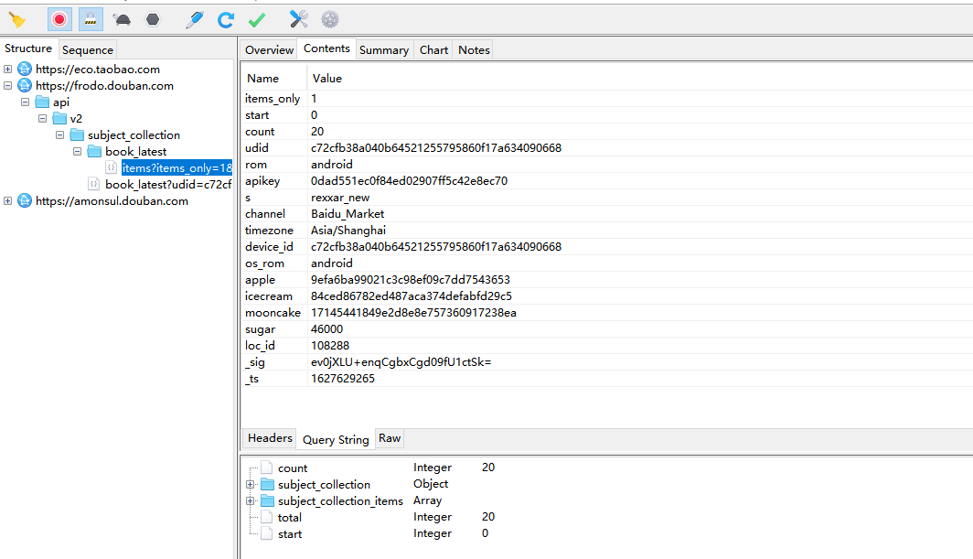Toggle the red record button
This screenshot has width=973, height=559.
pos(59,19)
